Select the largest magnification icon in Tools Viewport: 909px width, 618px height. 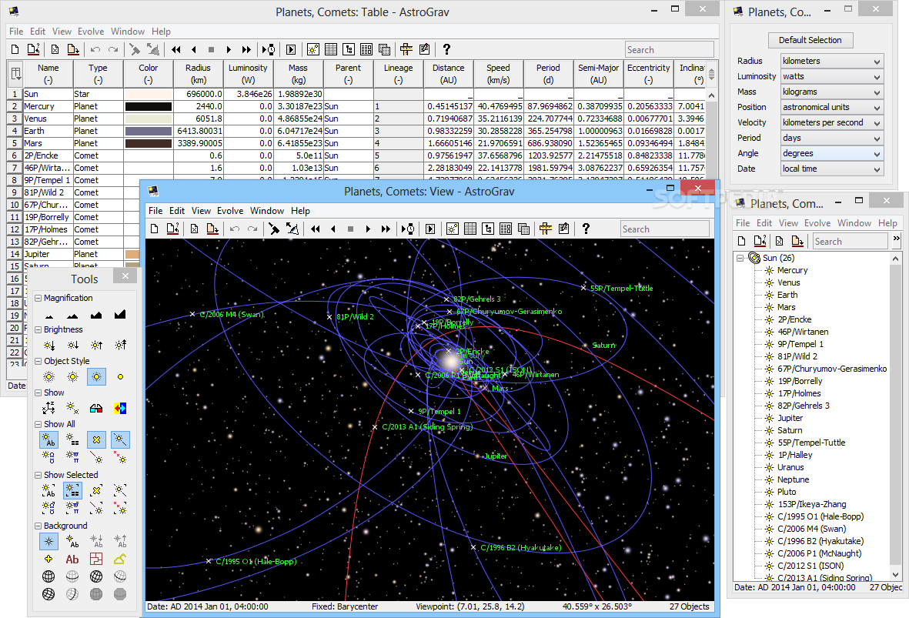click(x=120, y=315)
